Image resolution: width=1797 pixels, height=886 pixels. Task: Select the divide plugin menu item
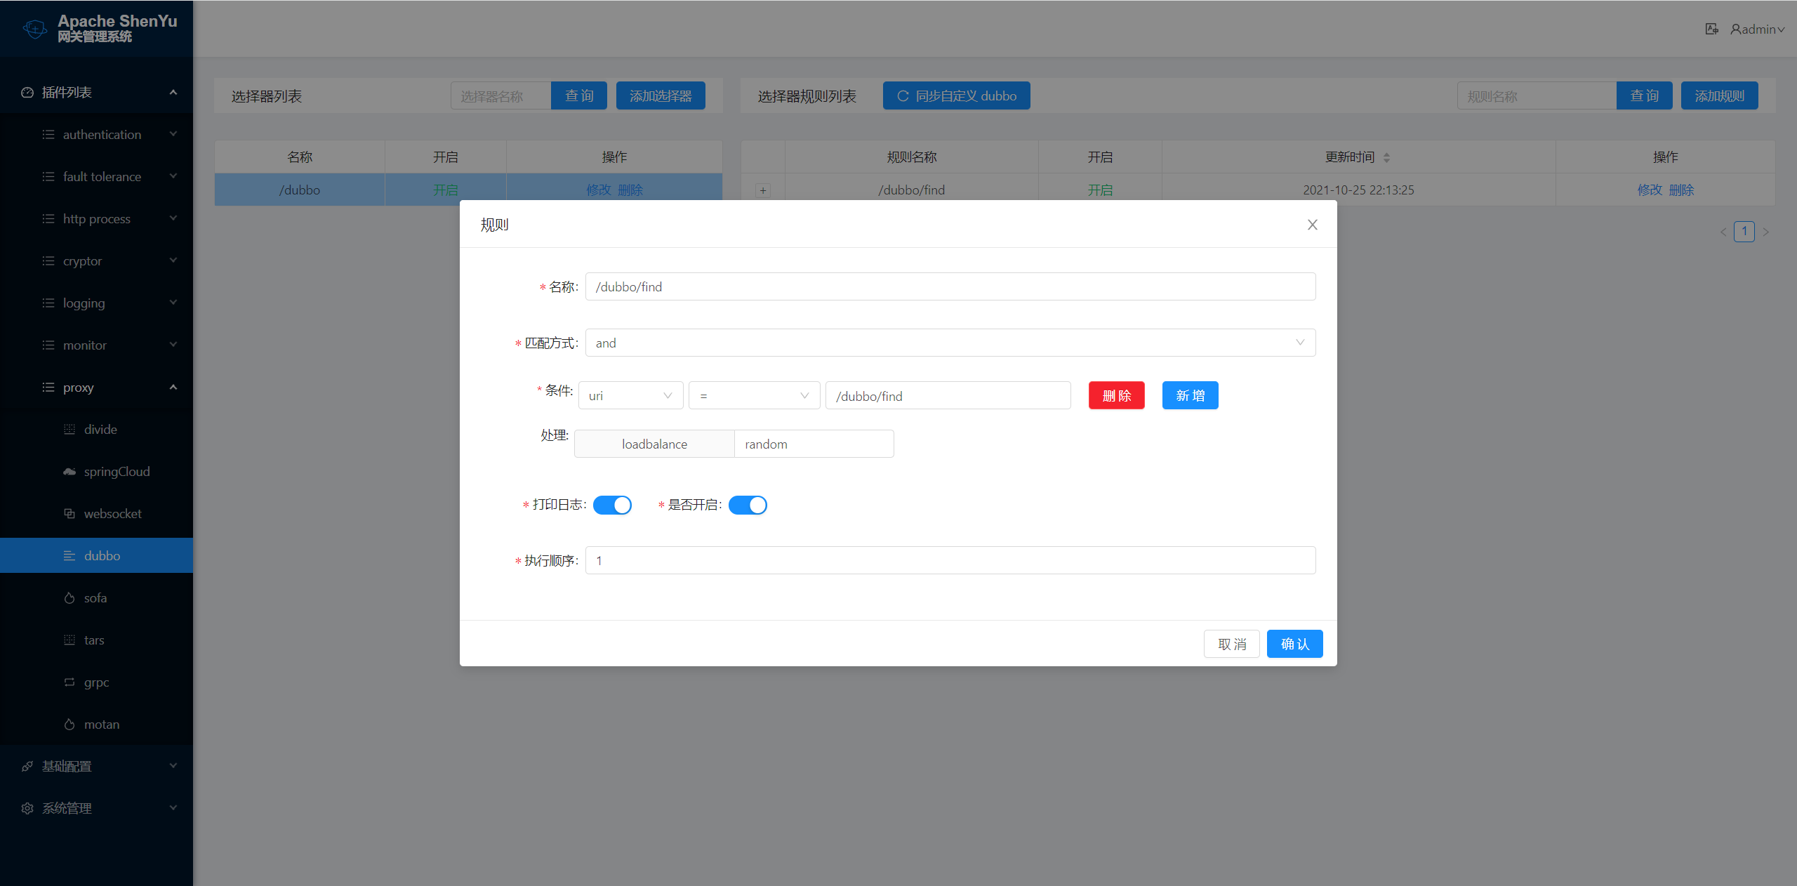pyautogui.click(x=100, y=429)
